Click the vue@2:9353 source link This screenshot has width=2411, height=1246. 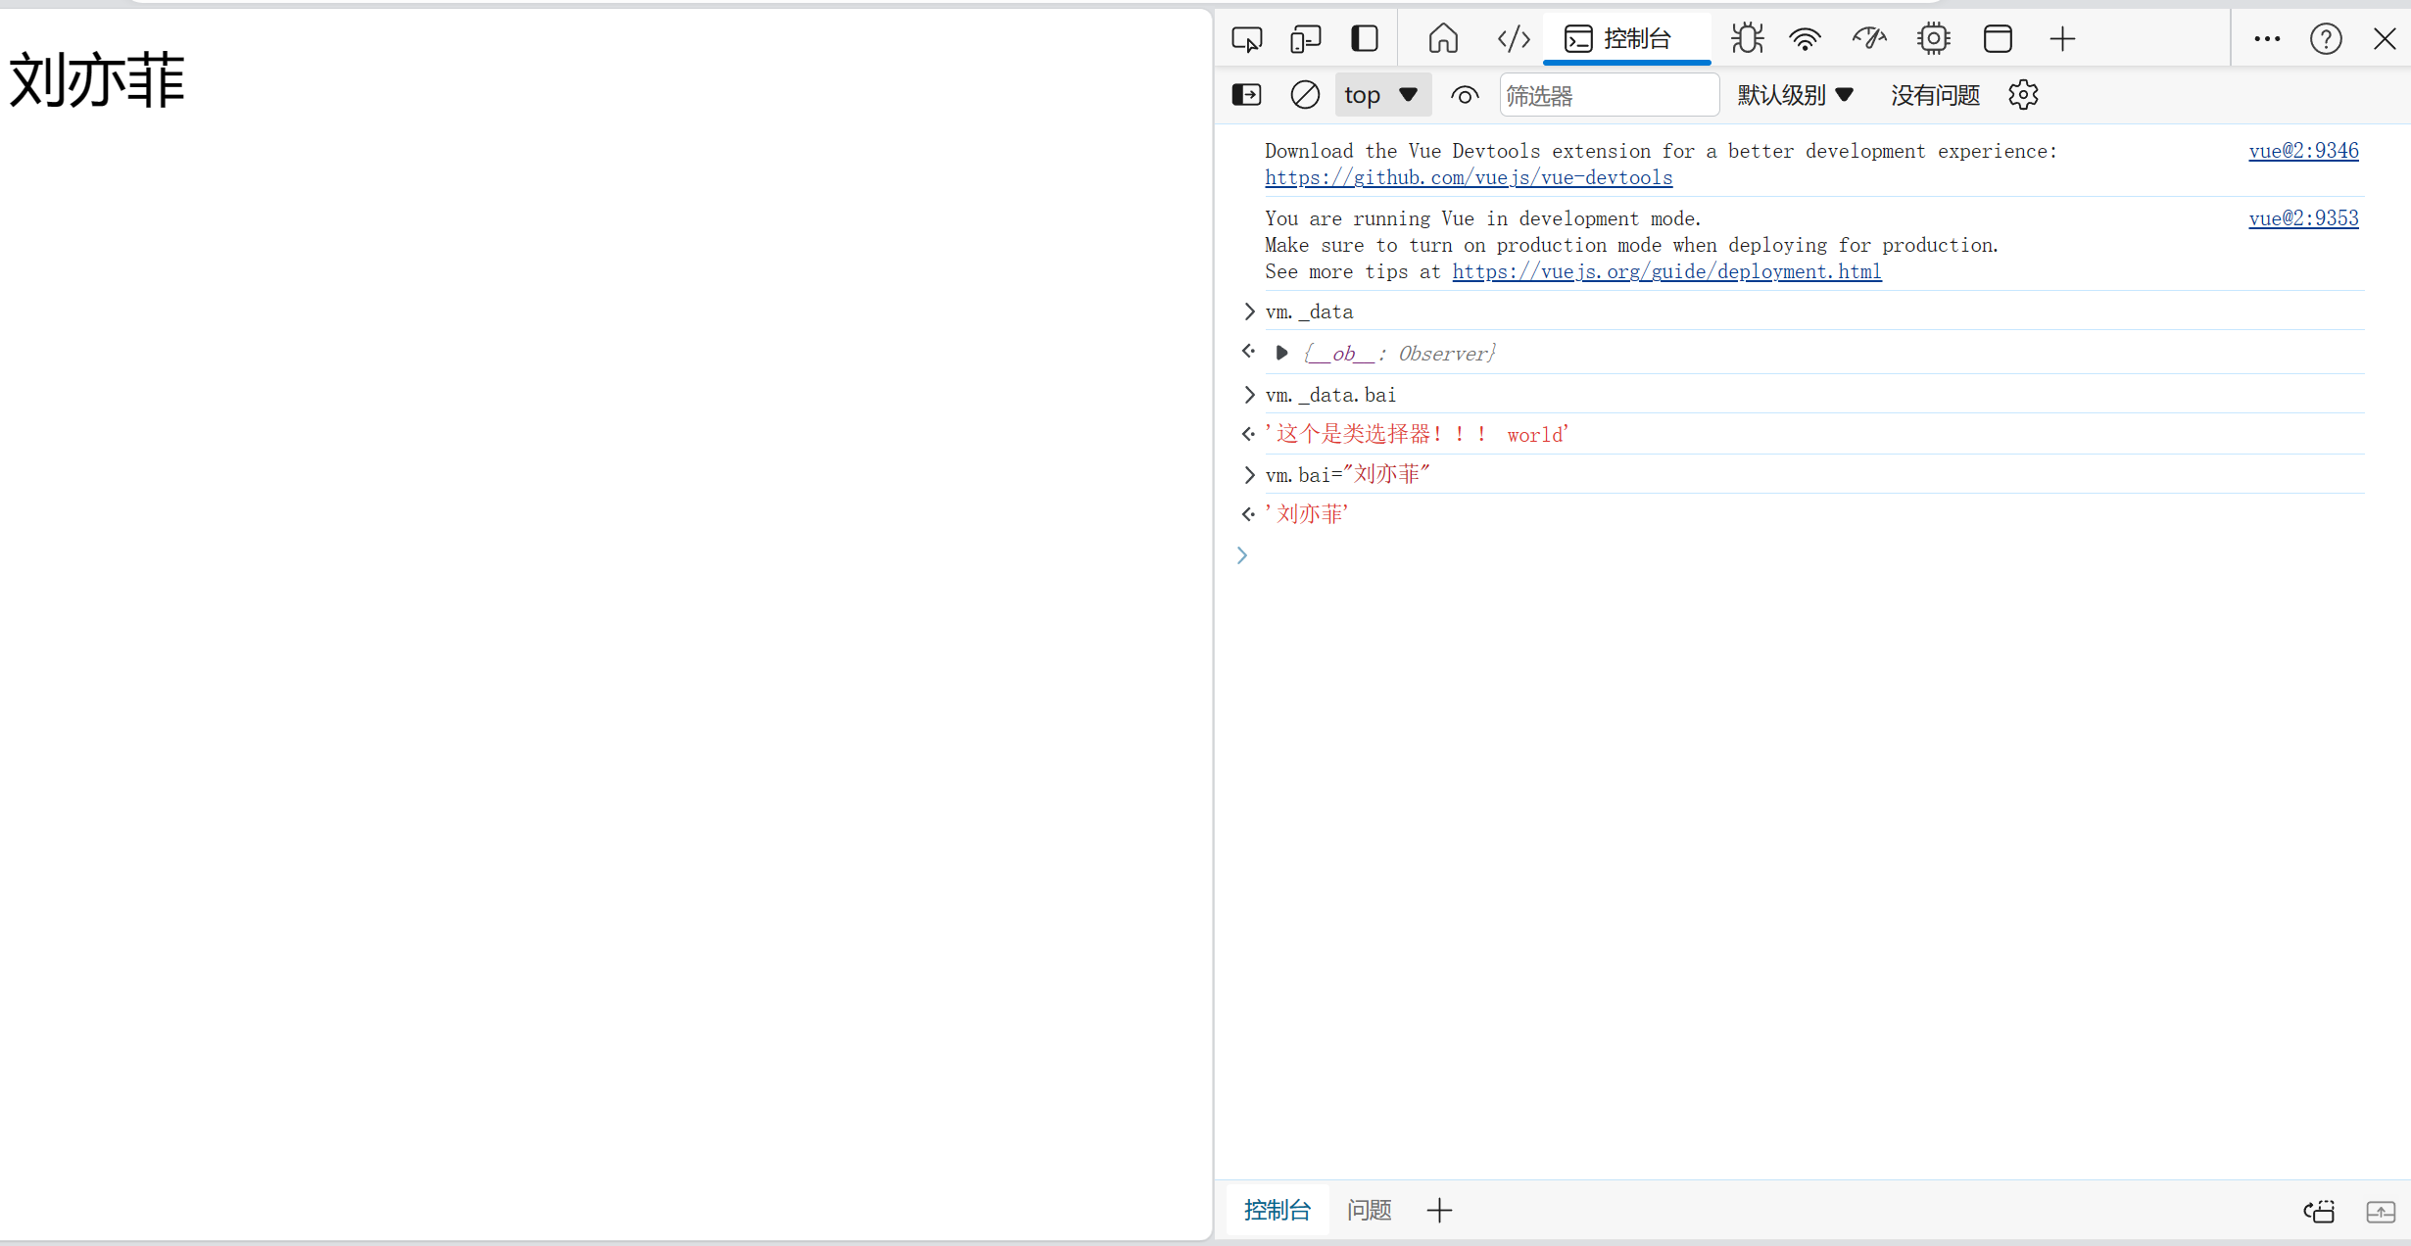point(2302,218)
